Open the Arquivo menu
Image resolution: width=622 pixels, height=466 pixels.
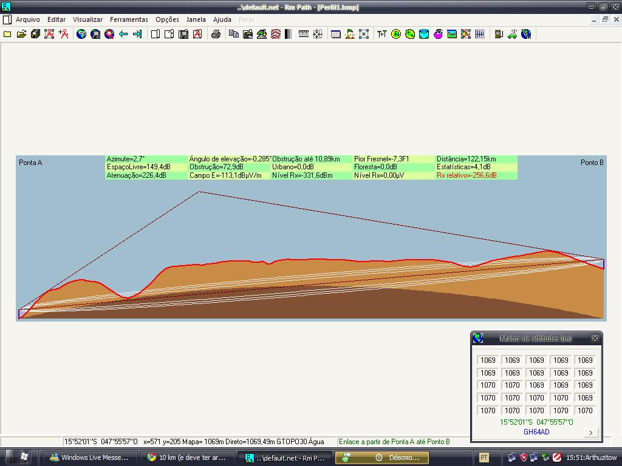[27, 19]
